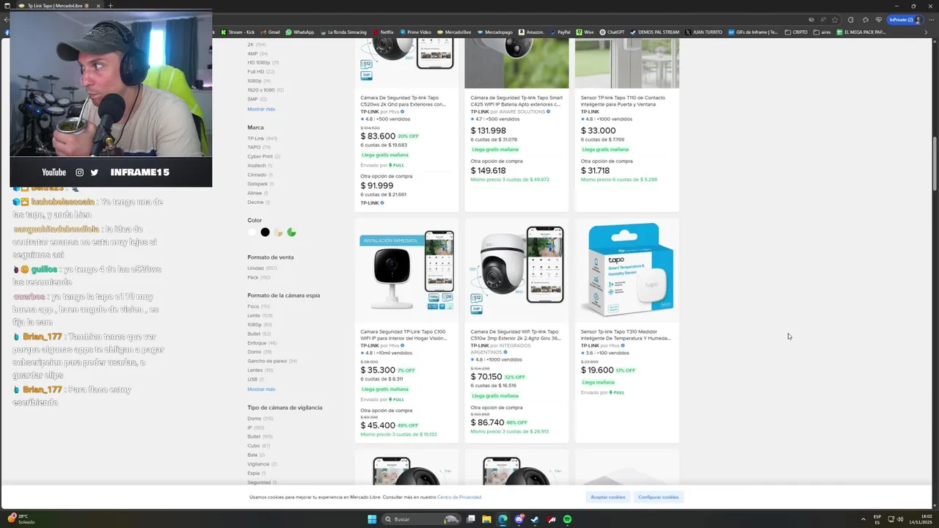Click Mostrar más under Formato de cámara
Image resolution: width=939 pixels, height=528 pixels.
coord(261,389)
